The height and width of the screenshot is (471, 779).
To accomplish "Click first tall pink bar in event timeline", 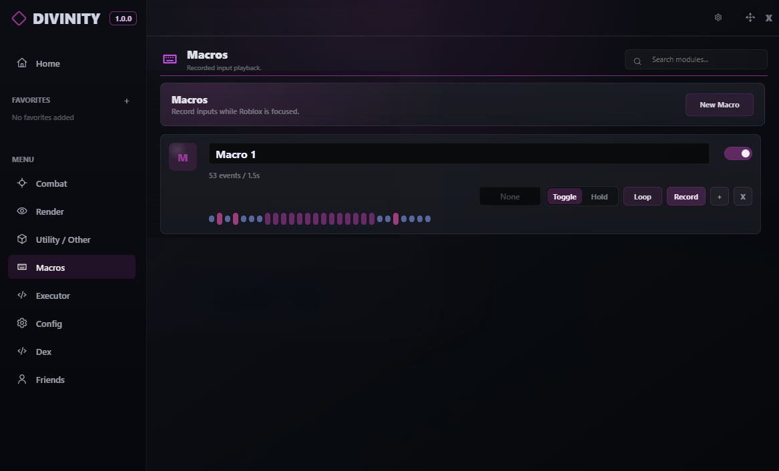I will click(220, 218).
